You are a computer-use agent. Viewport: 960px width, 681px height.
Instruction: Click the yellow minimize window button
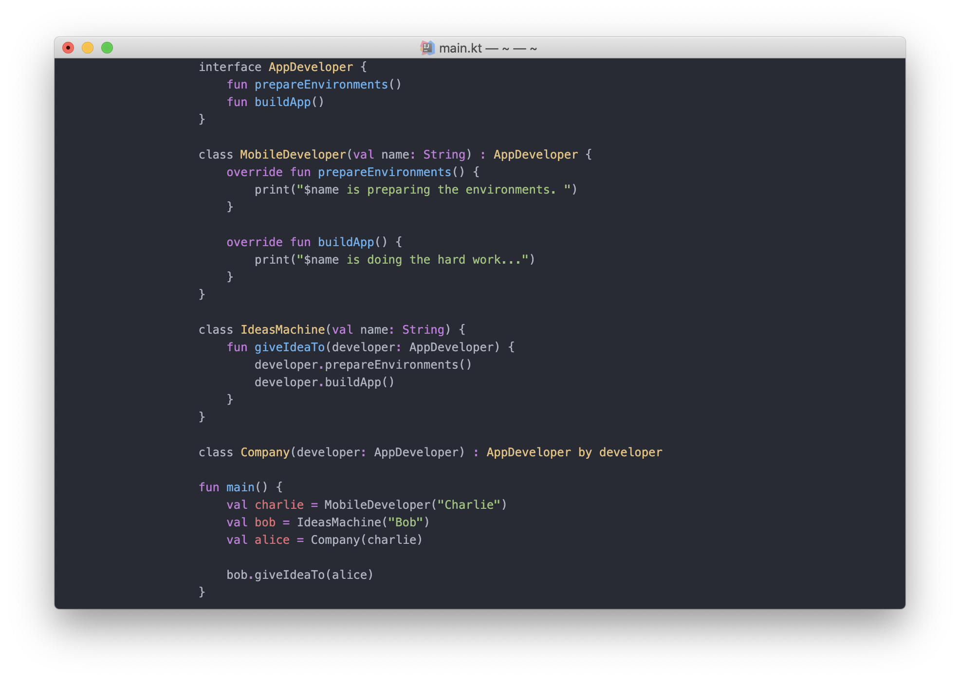point(88,48)
